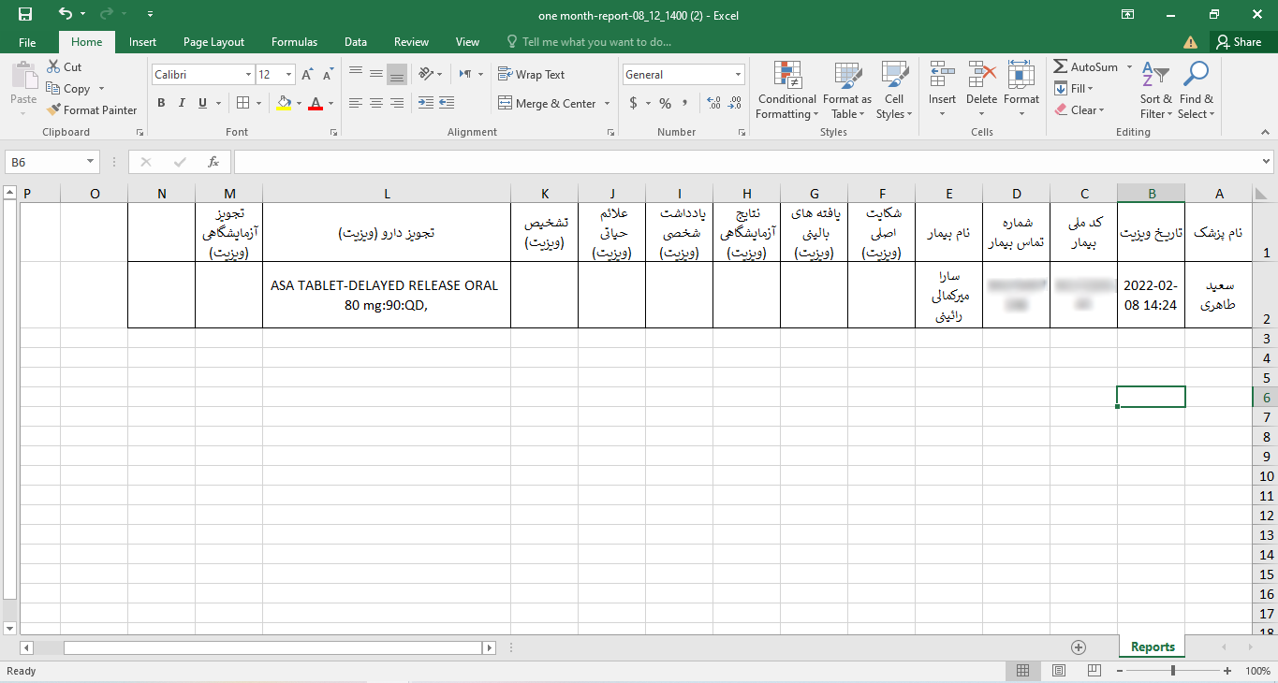Expand the formula bar
The width and height of the screenshot is (1278, 683).
[1268, 162]
